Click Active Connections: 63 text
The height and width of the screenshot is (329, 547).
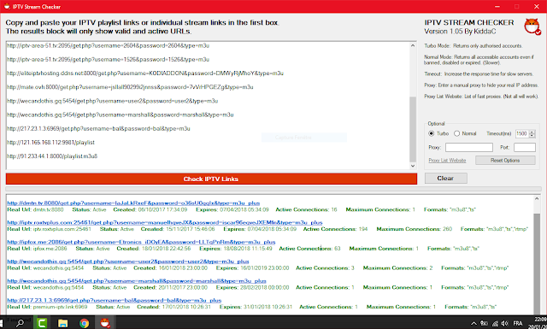[x=309, y=249]
